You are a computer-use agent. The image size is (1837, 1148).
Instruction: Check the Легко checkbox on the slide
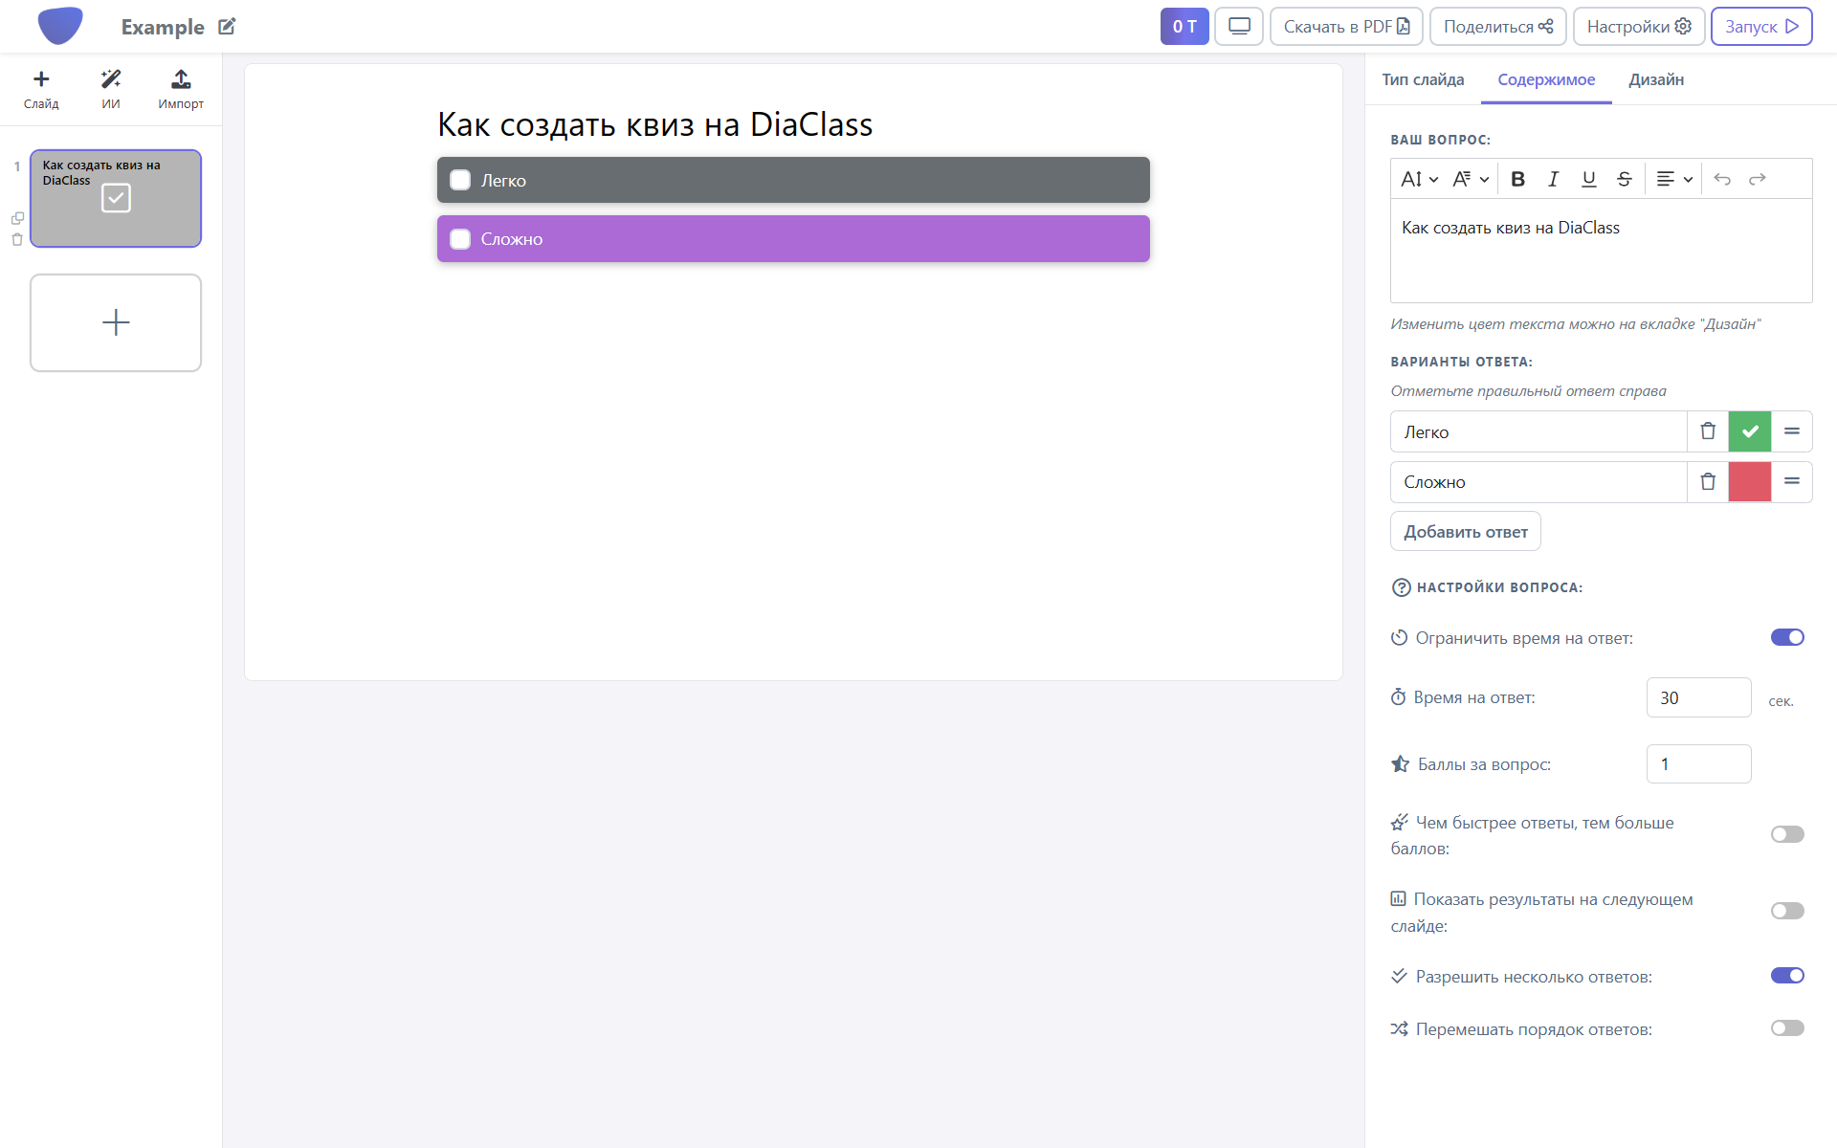point(460,180)
